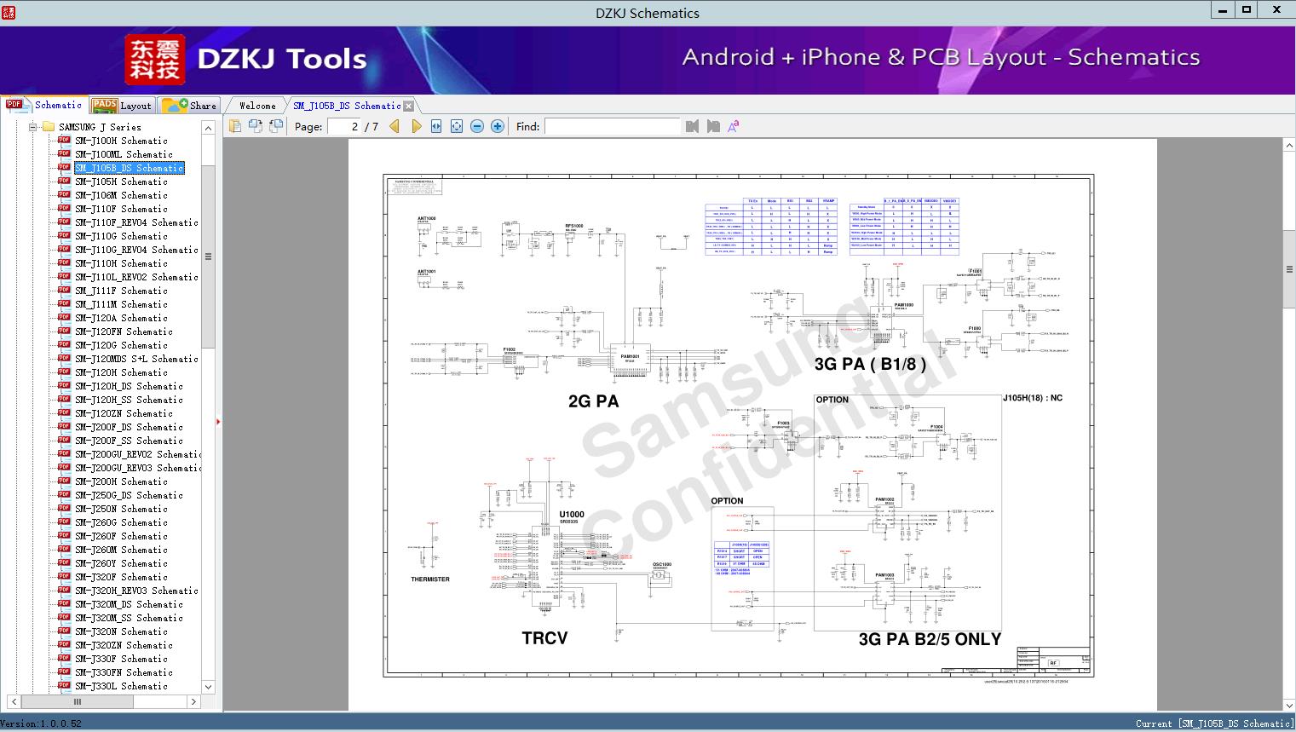Viewport: 1296px width, 732px height.
Task: Click PDF icon beside SM-J330L Schematic
Action: click(64, 686)
